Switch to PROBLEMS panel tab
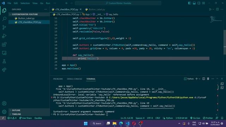This screenshot has width=226, height=127. [x=58, y=79]
